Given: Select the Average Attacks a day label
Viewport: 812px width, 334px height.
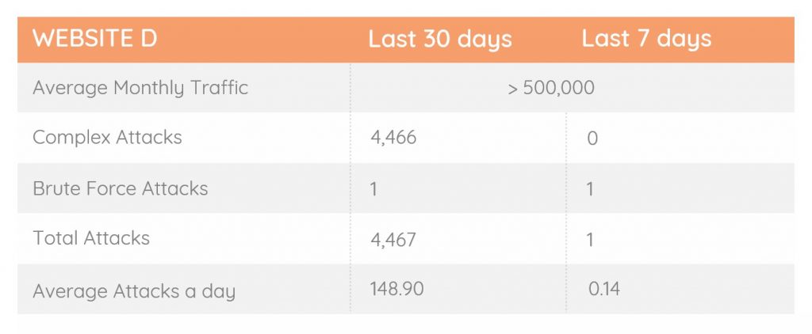Looking at the screenshot, I should click(134, 291).
